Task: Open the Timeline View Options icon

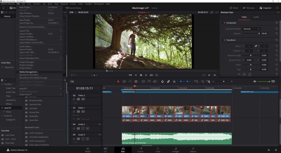Action: point(72,82)
